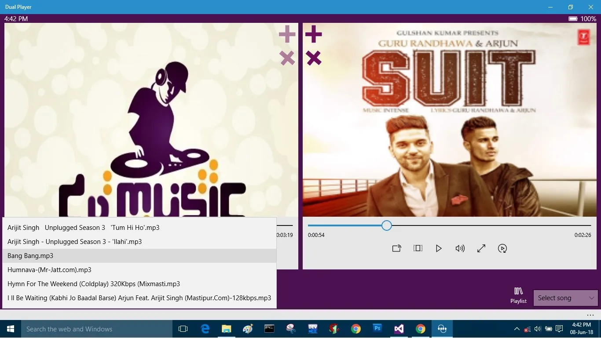Image resolution: width=601 pixels, height=338 pixels.
Task: Click the DJ Music artwork in left player
Action: [x=151, y=120]
